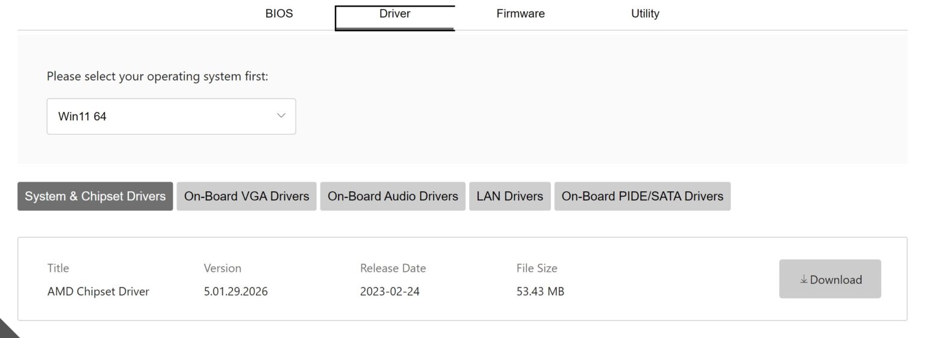Download the AMD Chipset Driver
The height and width of the screenshot is (338, 925).
coord(830,279)
